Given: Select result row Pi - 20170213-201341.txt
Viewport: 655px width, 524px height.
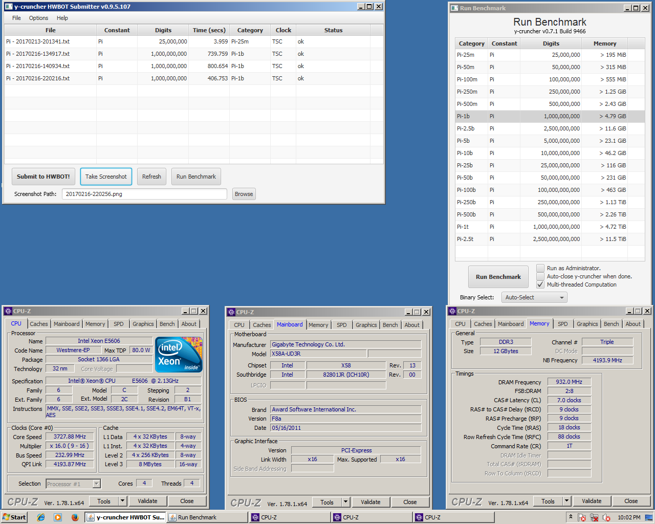Looking at the screenshot, I should [193, 41].
